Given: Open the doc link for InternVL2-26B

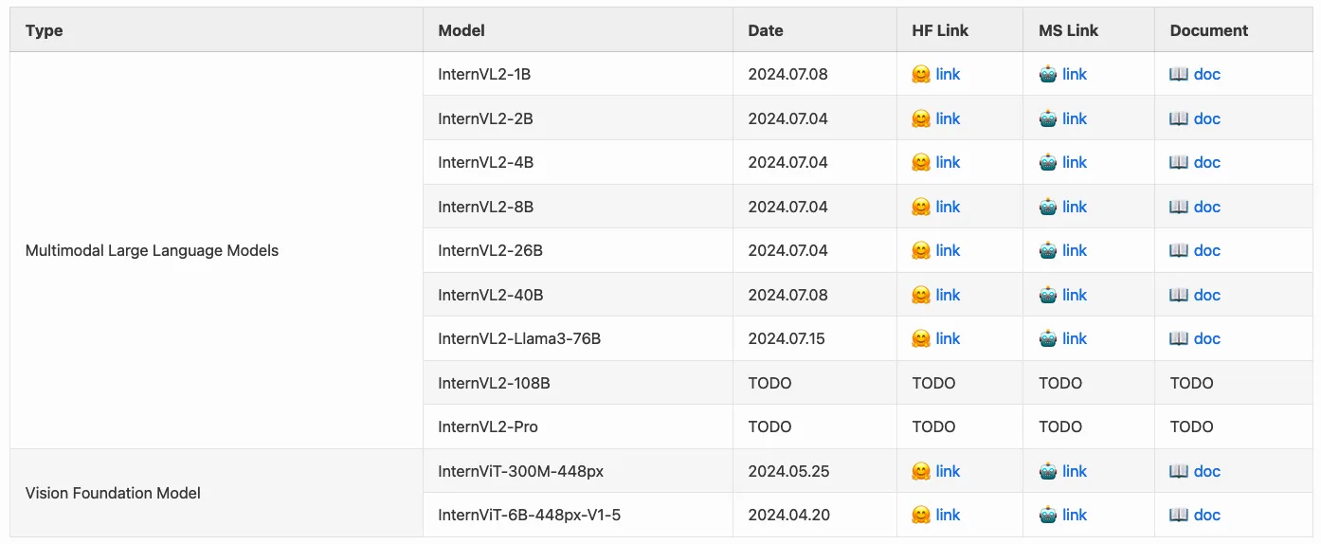Looking at the screenshot, I should tap(1207, 250).
